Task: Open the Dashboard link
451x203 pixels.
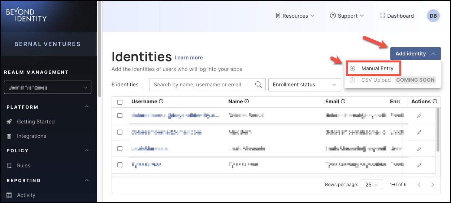Action: point(396,16)
